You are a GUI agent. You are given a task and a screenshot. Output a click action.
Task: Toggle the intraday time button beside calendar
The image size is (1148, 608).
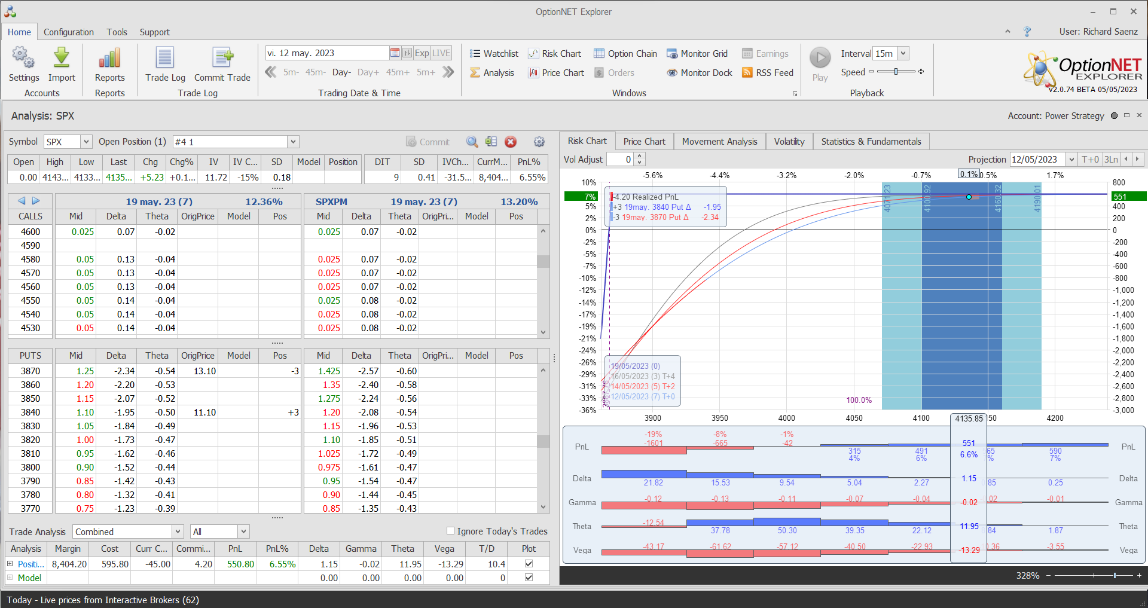pyautogui.click(x=407, y=53)
